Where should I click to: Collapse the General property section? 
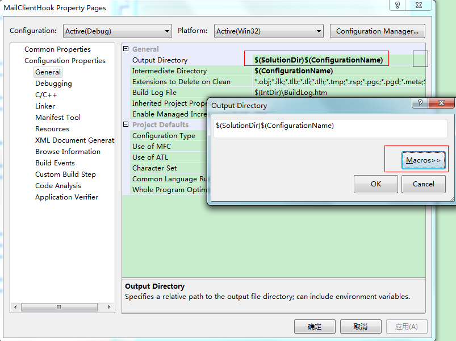[125, 49]
